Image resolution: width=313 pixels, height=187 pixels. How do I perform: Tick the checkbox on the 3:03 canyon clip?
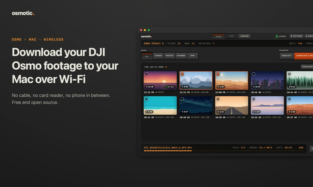(x=289, y=99)
